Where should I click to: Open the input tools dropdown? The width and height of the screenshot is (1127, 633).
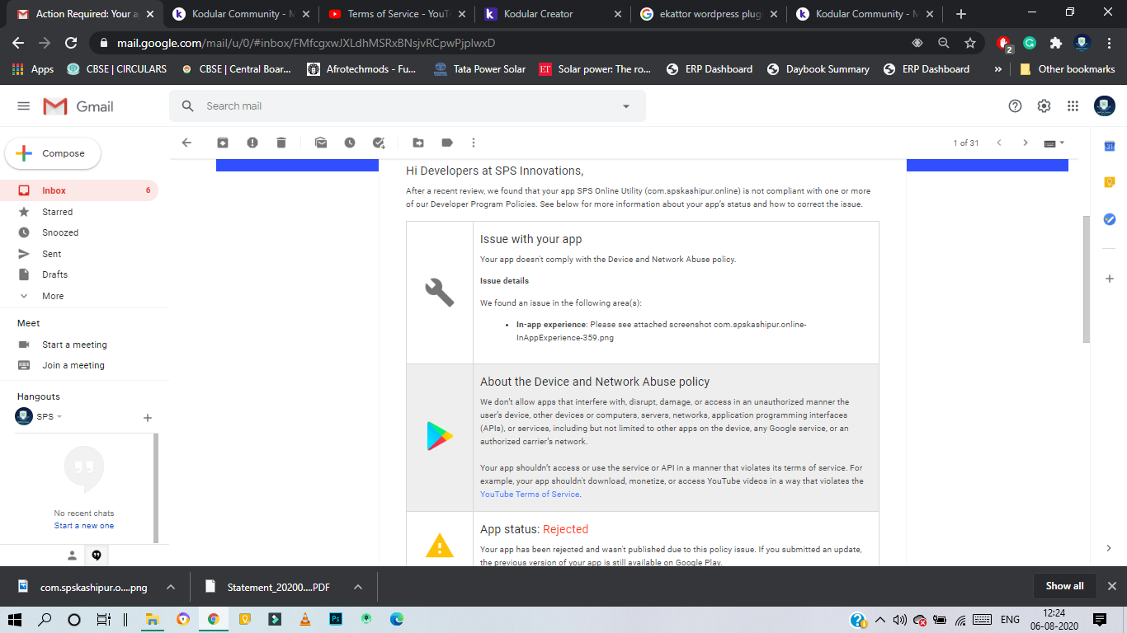(1054, 143)
